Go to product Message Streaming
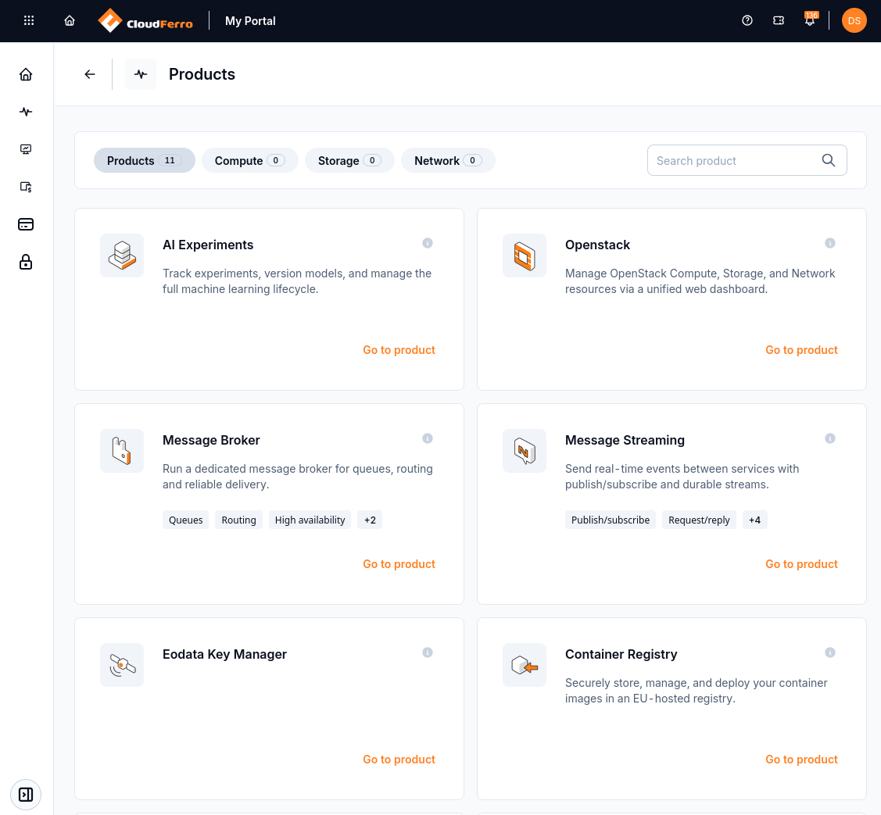 click(x=801, y=564)
